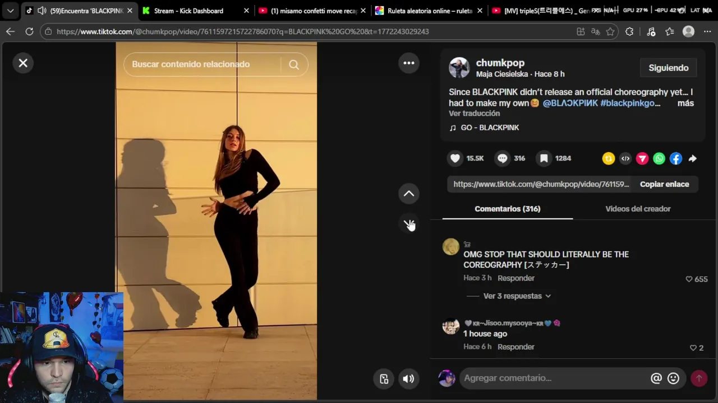Expand Ver 3 respuestas
This screenshot has width=718, height=403.
pos(517,296)
